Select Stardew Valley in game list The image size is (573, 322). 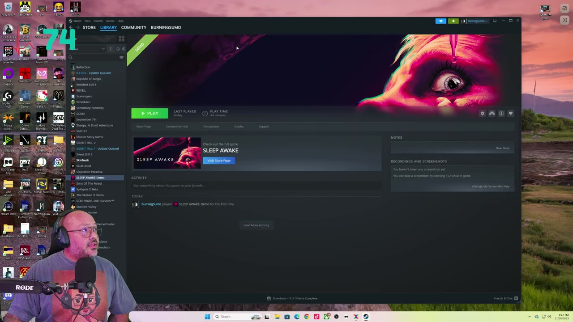point(86,207)
